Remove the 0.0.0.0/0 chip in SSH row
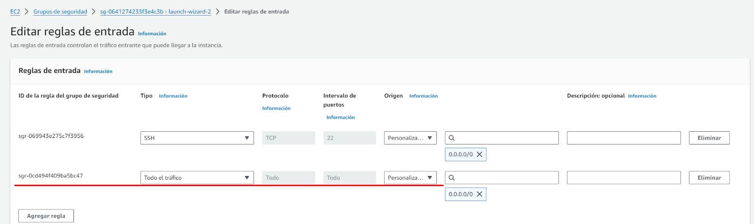This screenshot has height=224, width=754. pos(479,154)
